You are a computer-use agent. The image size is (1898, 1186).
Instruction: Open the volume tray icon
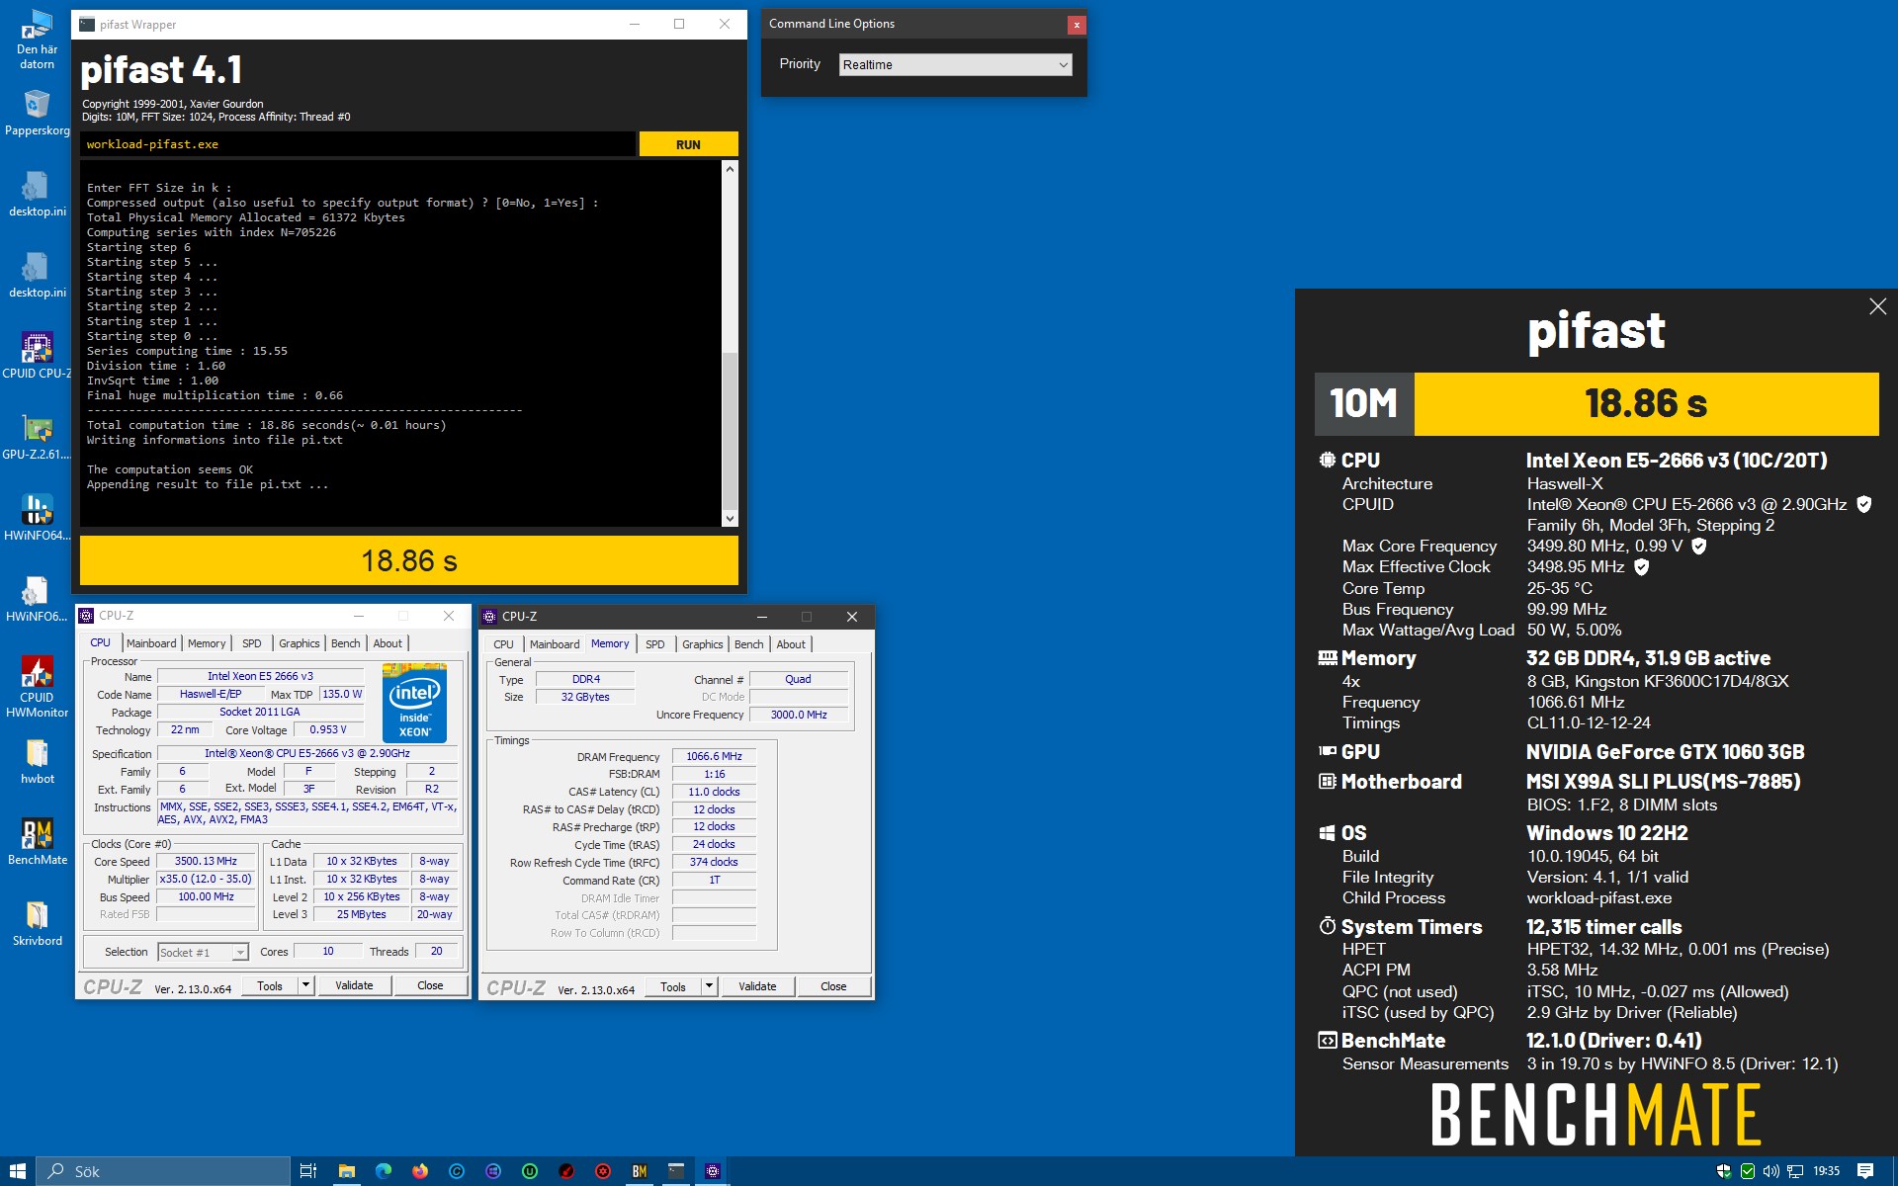tap(1770, 1171)
